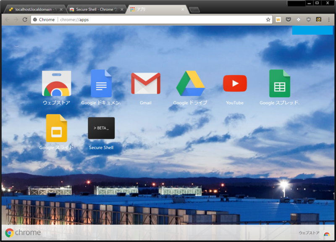Switch to the localhost.localdomain tab
Viewport: 336px width, 242px height.
pyautogui.click(x=34, y=9)
